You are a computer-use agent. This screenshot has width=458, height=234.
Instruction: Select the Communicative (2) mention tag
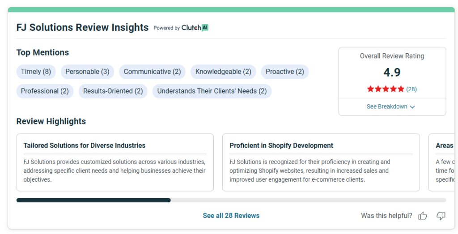click(x=152, y=72)
